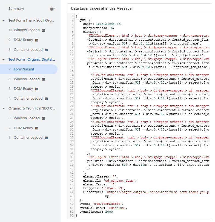Collapse the Organic & Technical SEO group
Viewport: 215px width, 222px height.
click(x=4, y=108)
